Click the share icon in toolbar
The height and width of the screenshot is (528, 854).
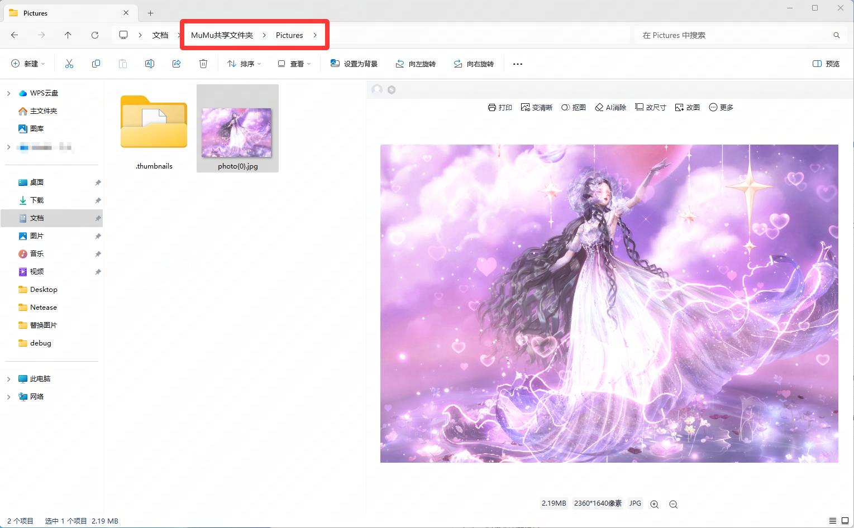point(176,64)
